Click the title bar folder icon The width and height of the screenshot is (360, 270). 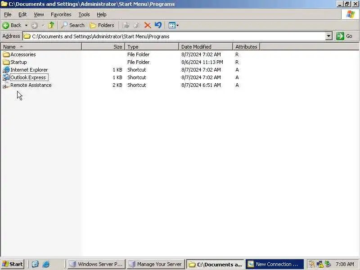tap(4, 4)
